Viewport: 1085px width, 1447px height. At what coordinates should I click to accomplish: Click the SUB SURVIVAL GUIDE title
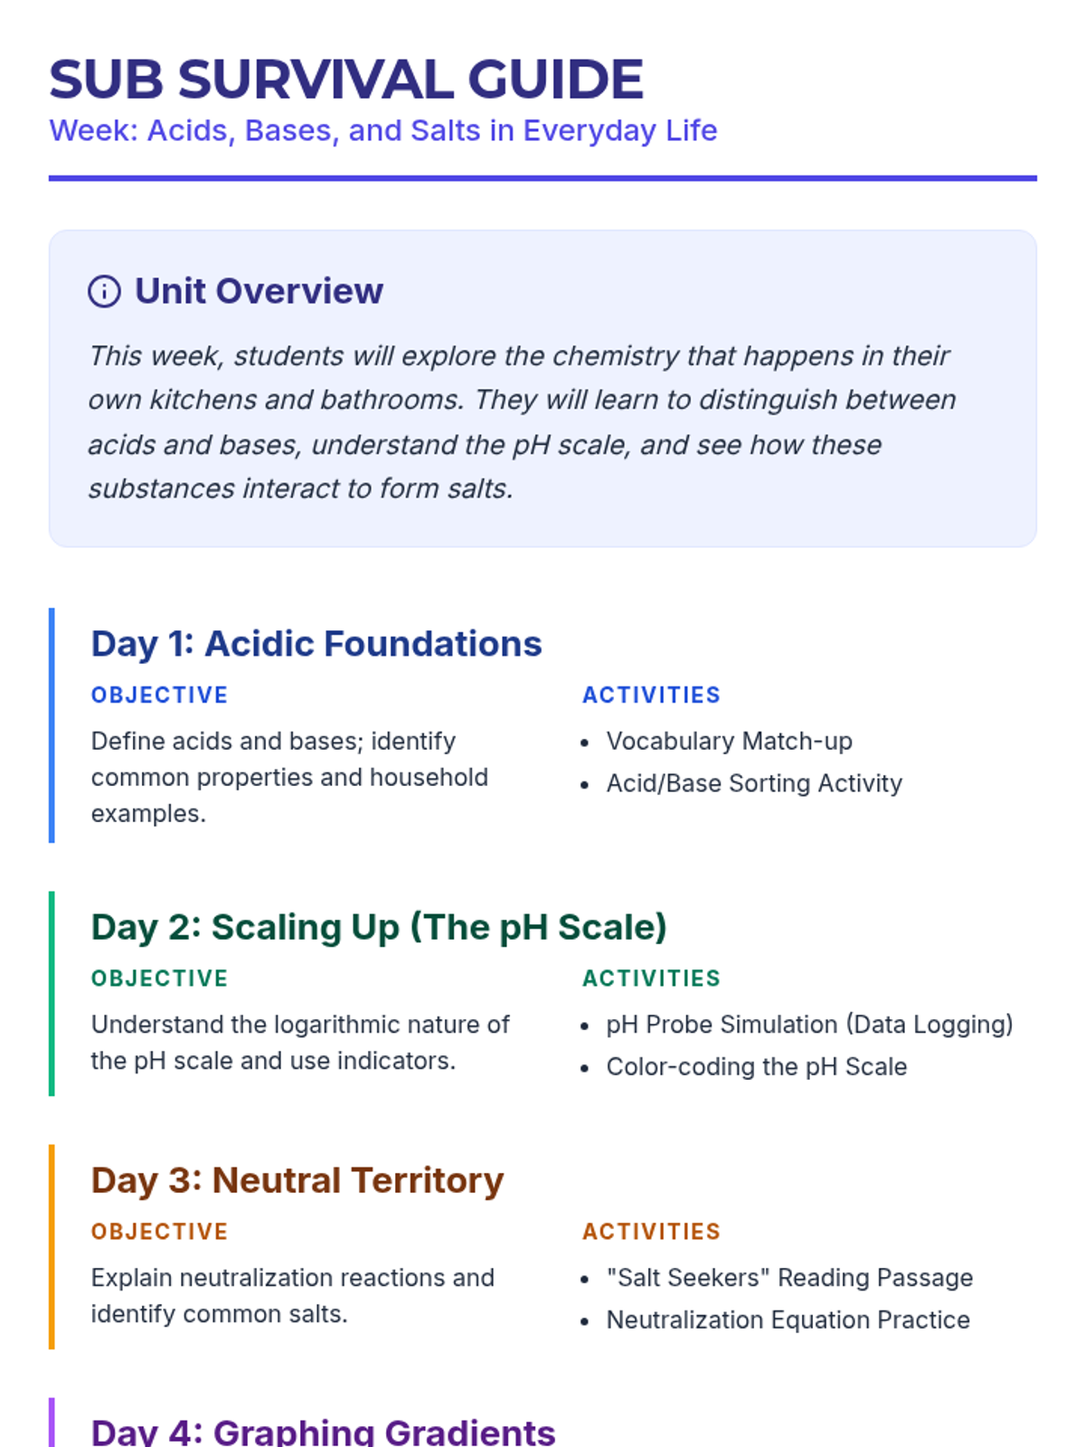point(345,79)
